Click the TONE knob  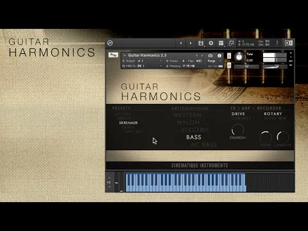coord(266,137)
